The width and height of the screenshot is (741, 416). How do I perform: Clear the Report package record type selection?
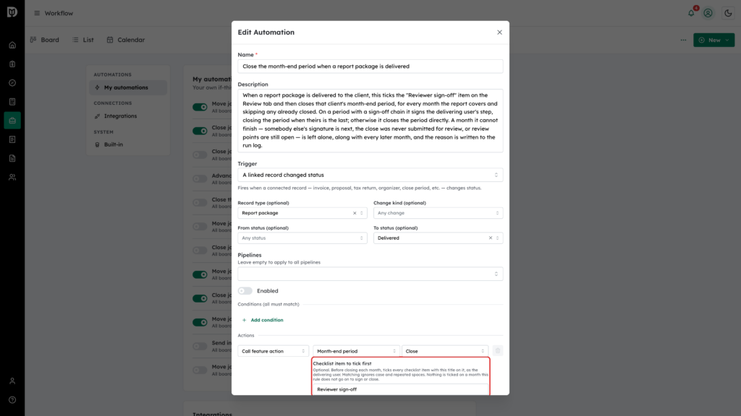point(355,213)
